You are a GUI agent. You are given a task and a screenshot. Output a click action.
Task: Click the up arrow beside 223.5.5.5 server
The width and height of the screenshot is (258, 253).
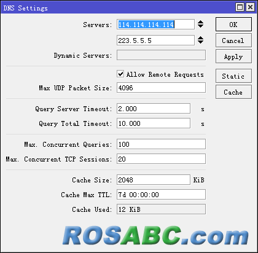pos(200,38)
